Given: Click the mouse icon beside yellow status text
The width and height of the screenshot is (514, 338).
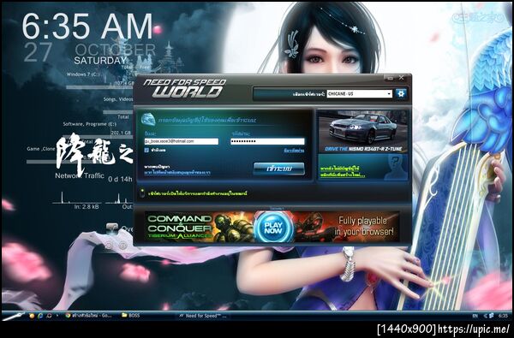Looking at the screenshot, I should point(142,193).
